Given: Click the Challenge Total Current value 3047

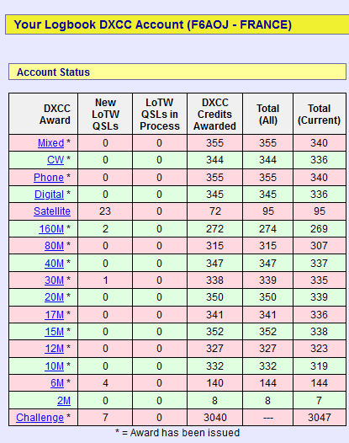Looking at the screenshot, I should tap(319, 418).
